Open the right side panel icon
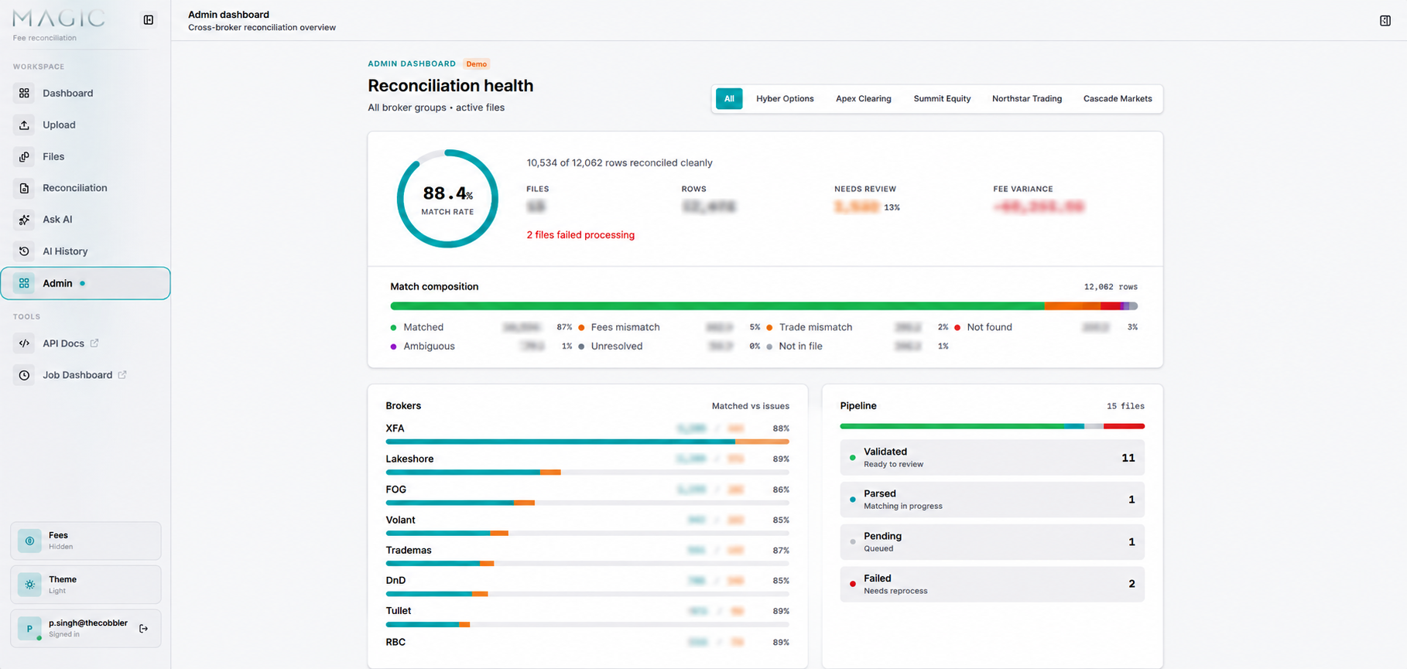Screen dimensions: 1407x669 tap(1385, 21)
